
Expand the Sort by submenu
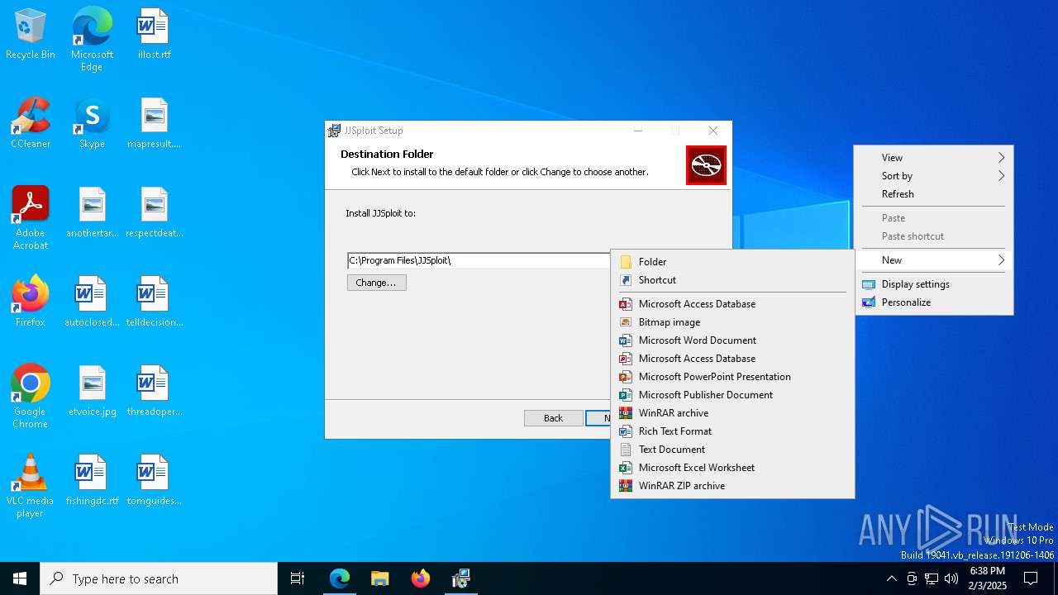[x=934, y=176]
